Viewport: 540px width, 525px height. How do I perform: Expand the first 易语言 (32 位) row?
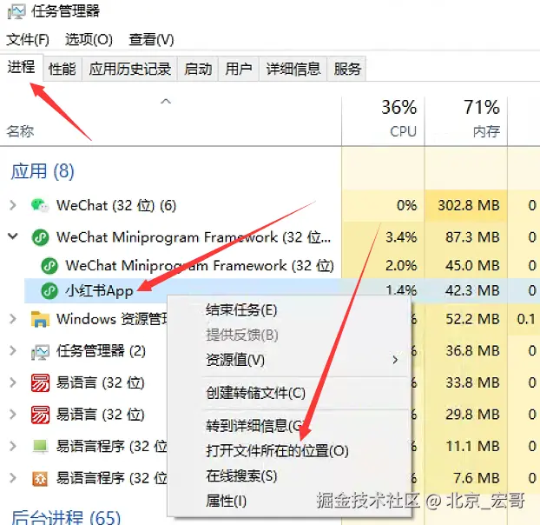click(x=13, y=382)
